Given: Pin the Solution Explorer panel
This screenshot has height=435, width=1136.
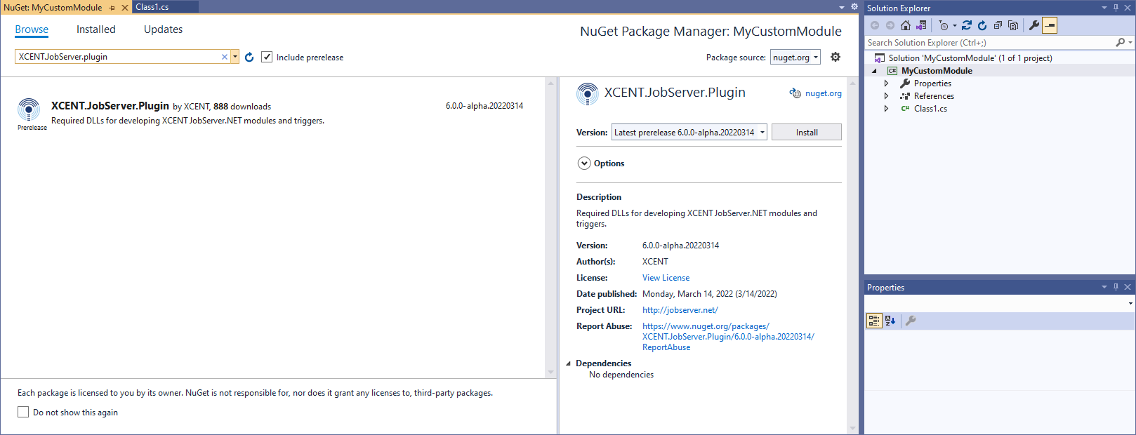Looking at the screenshot, I should [1116, 8].
